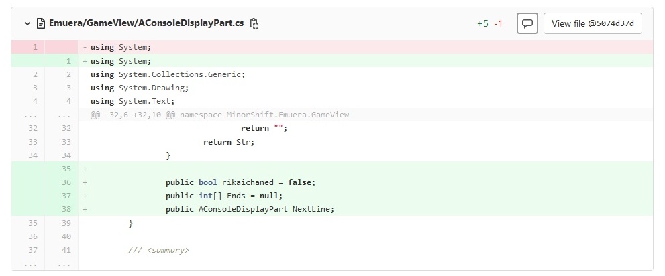
Task: Click the document icon beside the file name
Action: coord(40,23)
